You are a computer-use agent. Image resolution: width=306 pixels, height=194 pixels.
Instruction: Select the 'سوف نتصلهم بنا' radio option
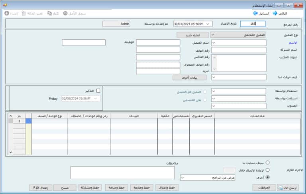pos(267,163)
